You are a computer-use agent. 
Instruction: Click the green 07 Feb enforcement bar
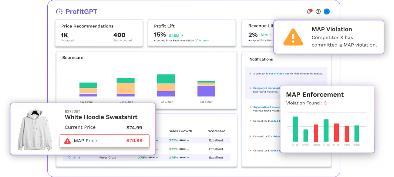tap(306, 136)
